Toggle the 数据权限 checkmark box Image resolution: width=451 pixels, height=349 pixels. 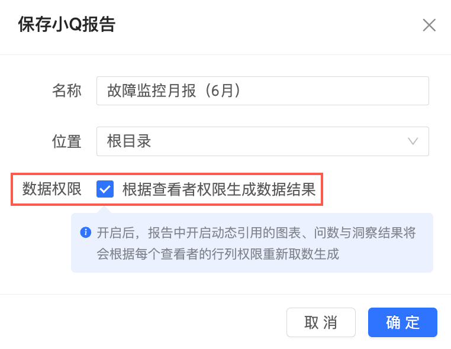coord(105,189)
